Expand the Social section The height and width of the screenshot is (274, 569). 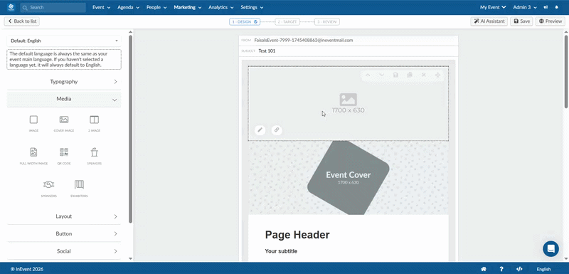click(x=64, y=251)
